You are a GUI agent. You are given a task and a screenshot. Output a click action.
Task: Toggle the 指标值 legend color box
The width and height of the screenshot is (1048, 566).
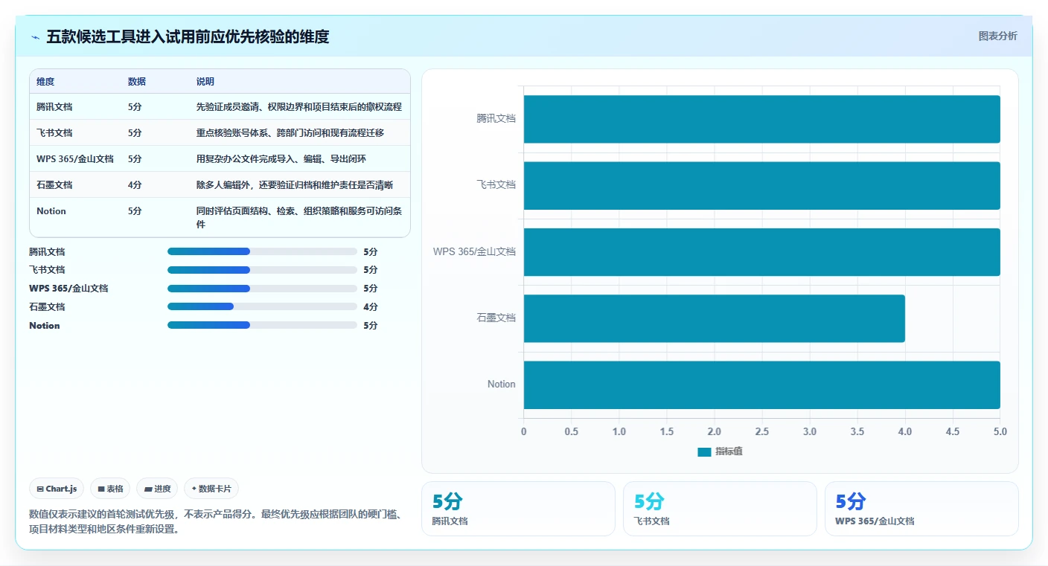[704, 451]
